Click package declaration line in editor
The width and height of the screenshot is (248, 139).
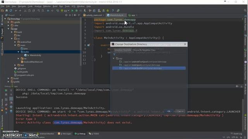point(115,20)
